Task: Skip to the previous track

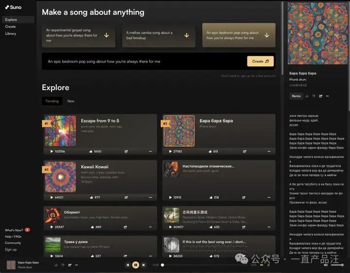Action: [x=128, y=265]
